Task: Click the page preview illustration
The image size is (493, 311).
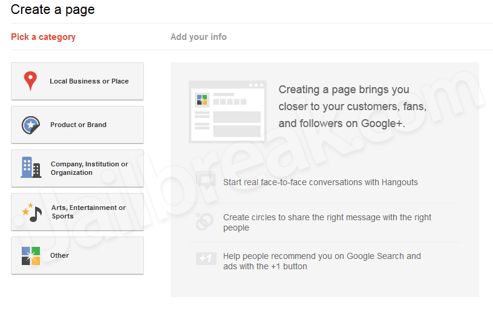Action: (x=227, y=111)
